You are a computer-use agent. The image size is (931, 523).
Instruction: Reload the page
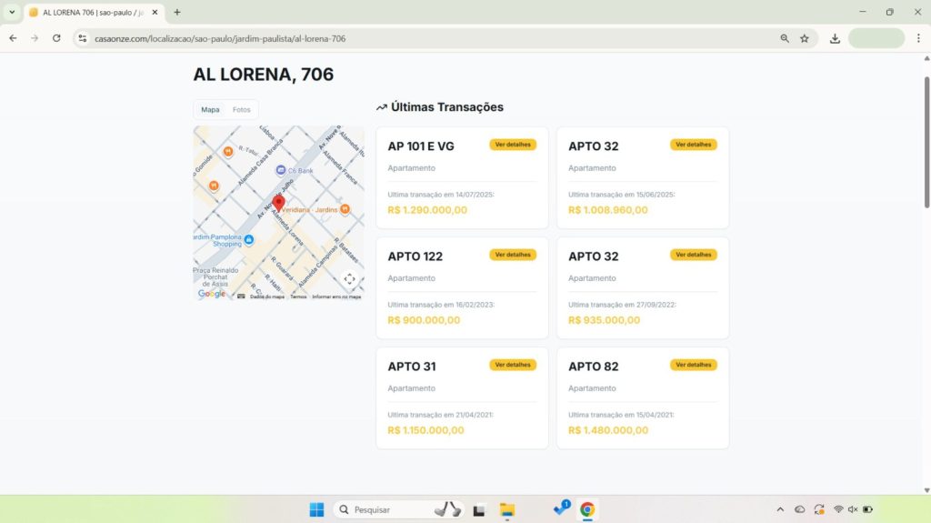coord(56,38)
